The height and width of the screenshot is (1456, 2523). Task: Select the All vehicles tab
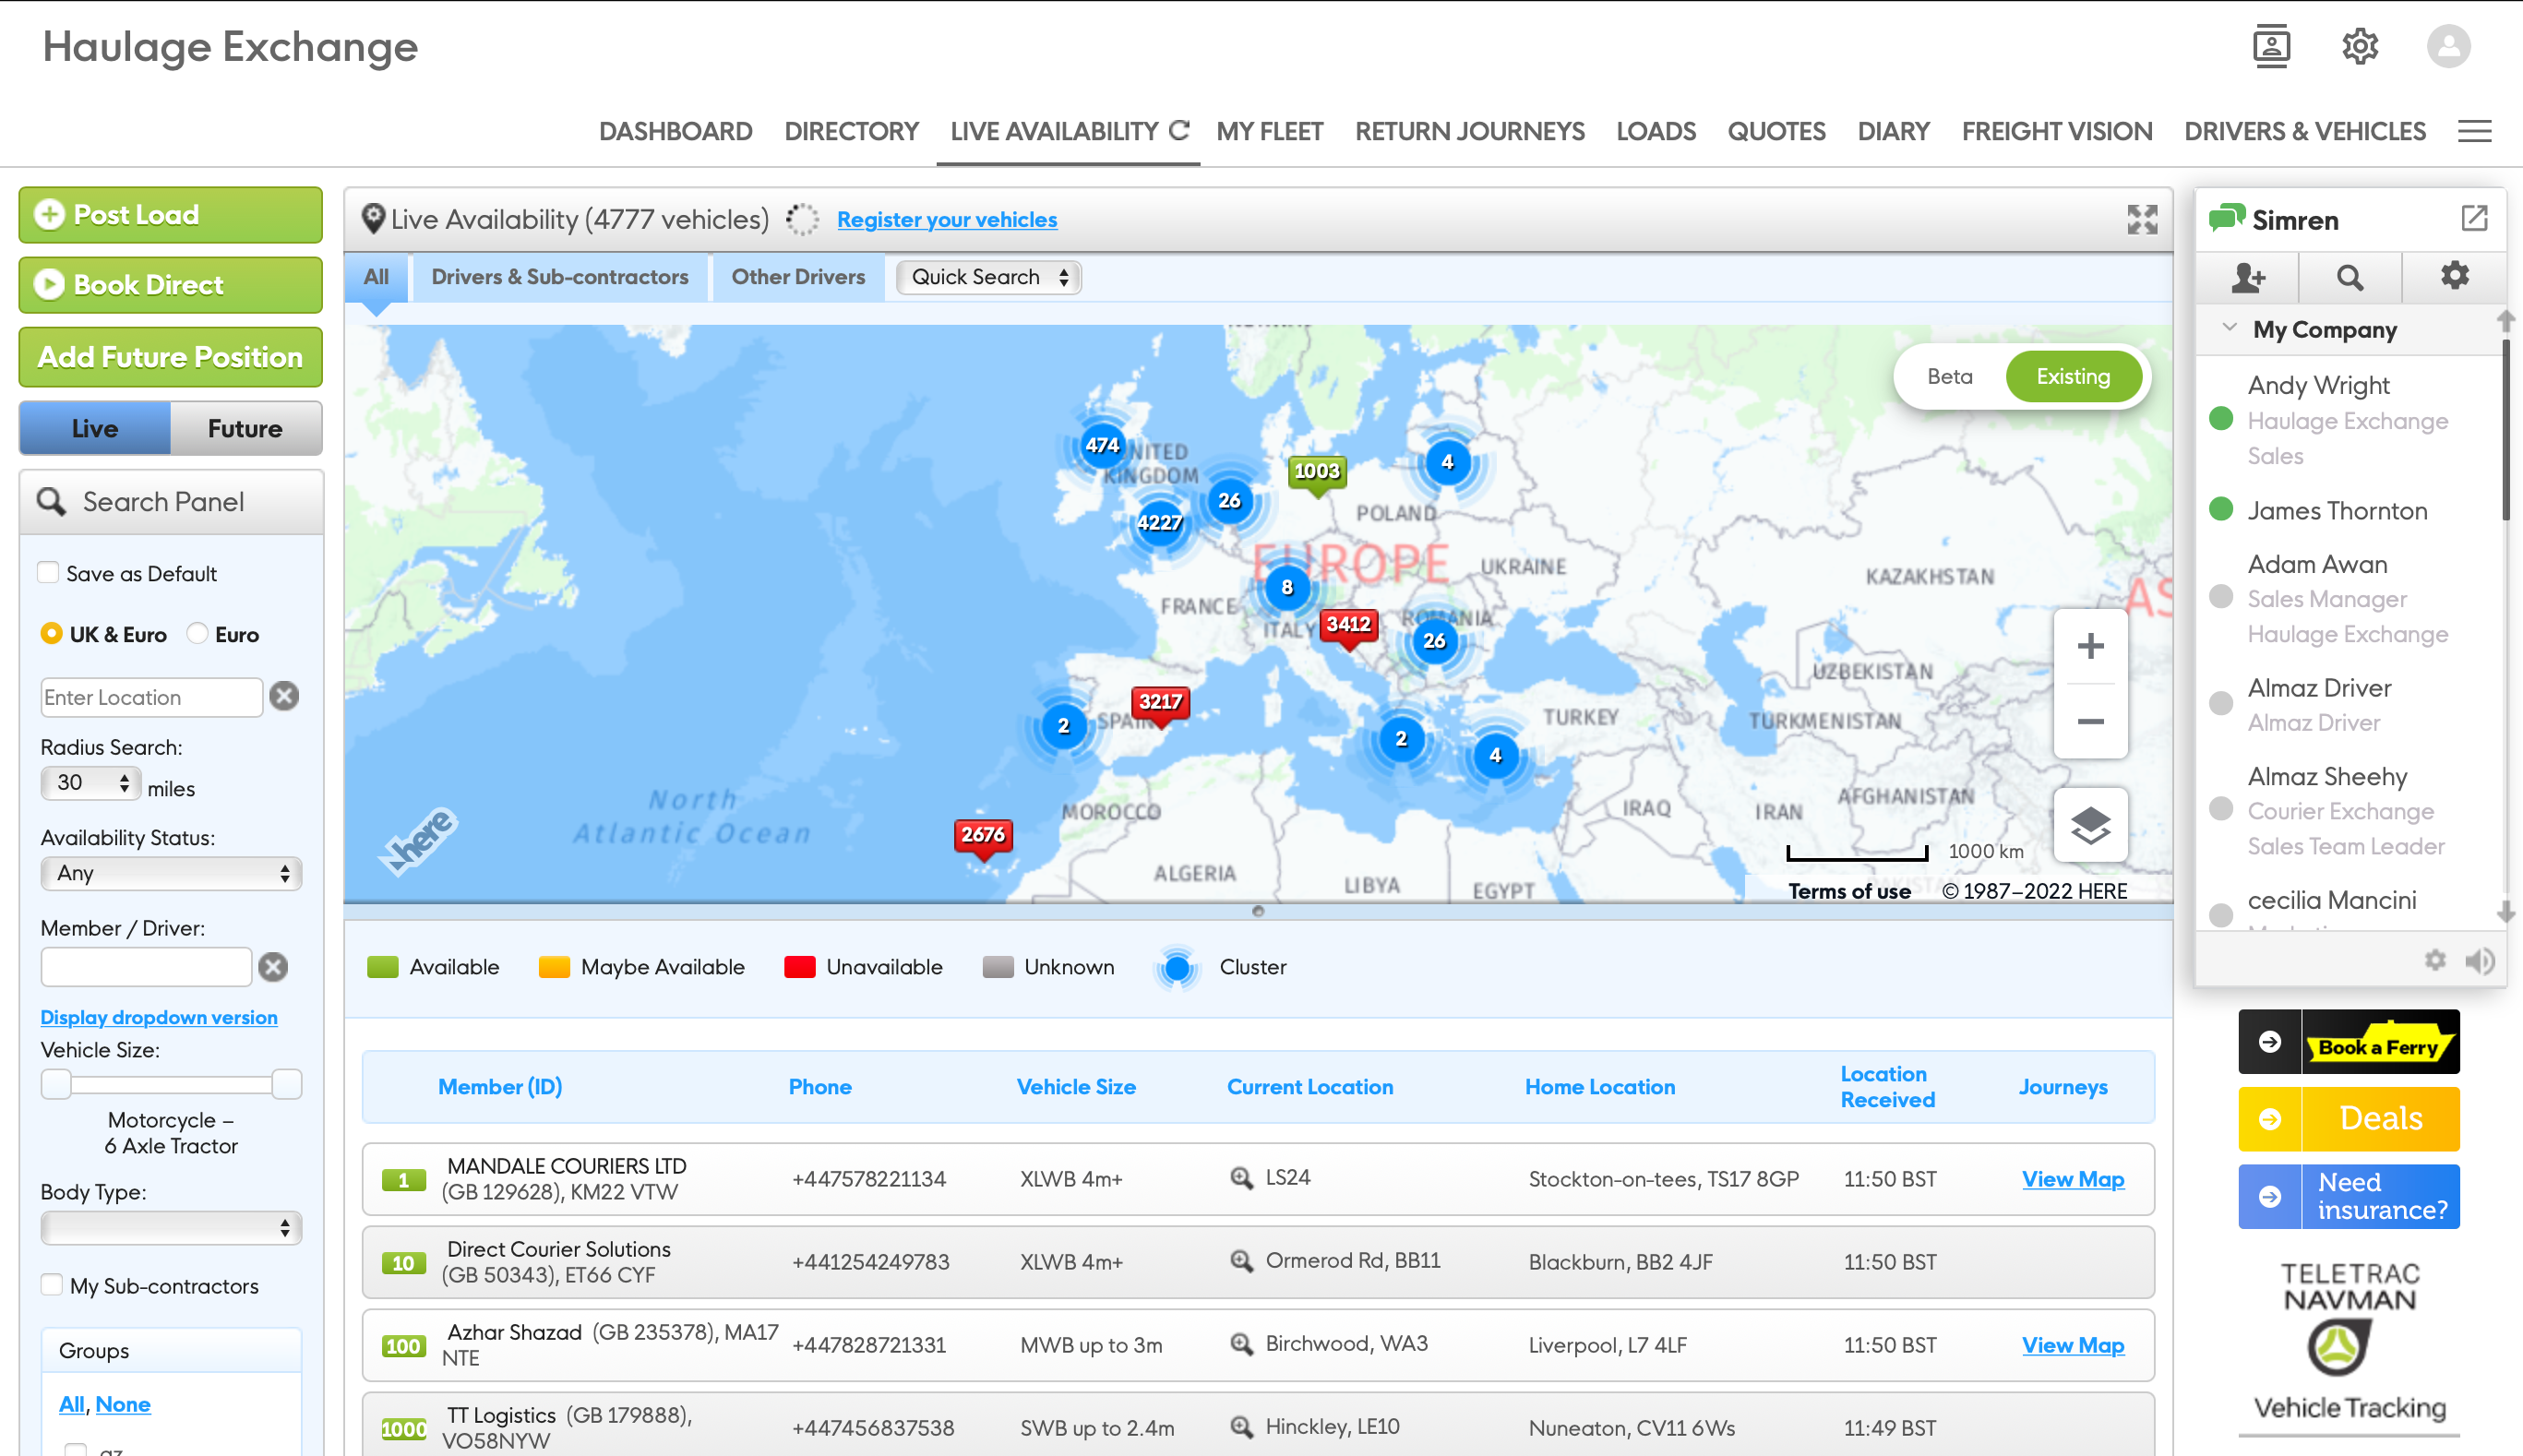(376, 277)
